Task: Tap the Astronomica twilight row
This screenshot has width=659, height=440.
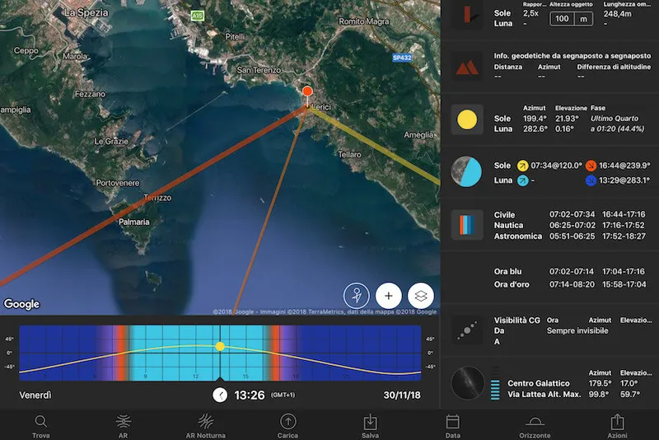Action: (569, 236)
